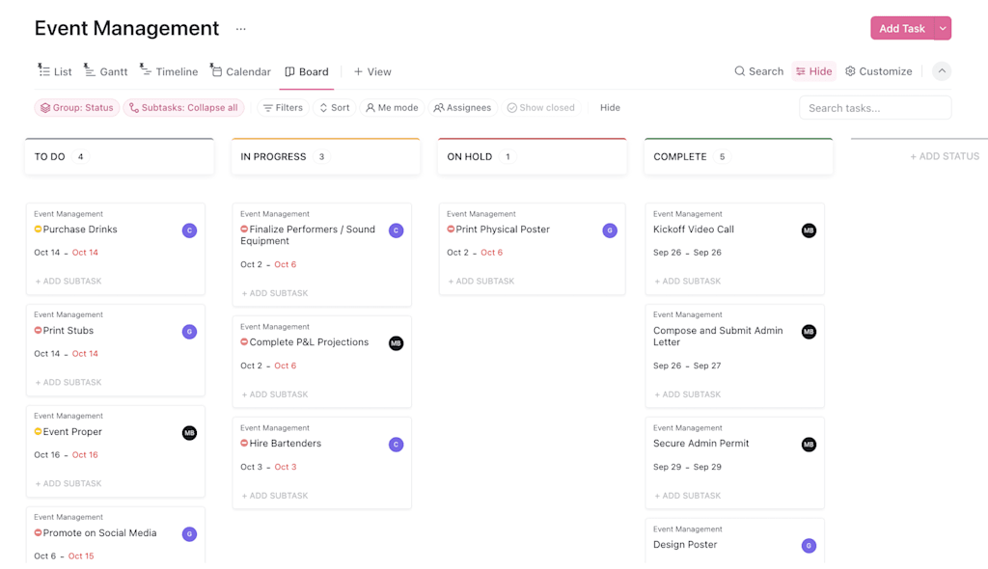Click the Add Task button
The width and height of the screenshot is (988, 569).
click(x=902, y=28)
